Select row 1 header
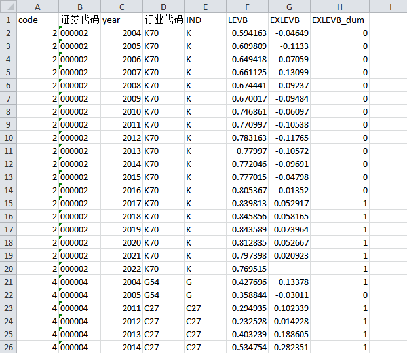 click(x=9, y=20)
